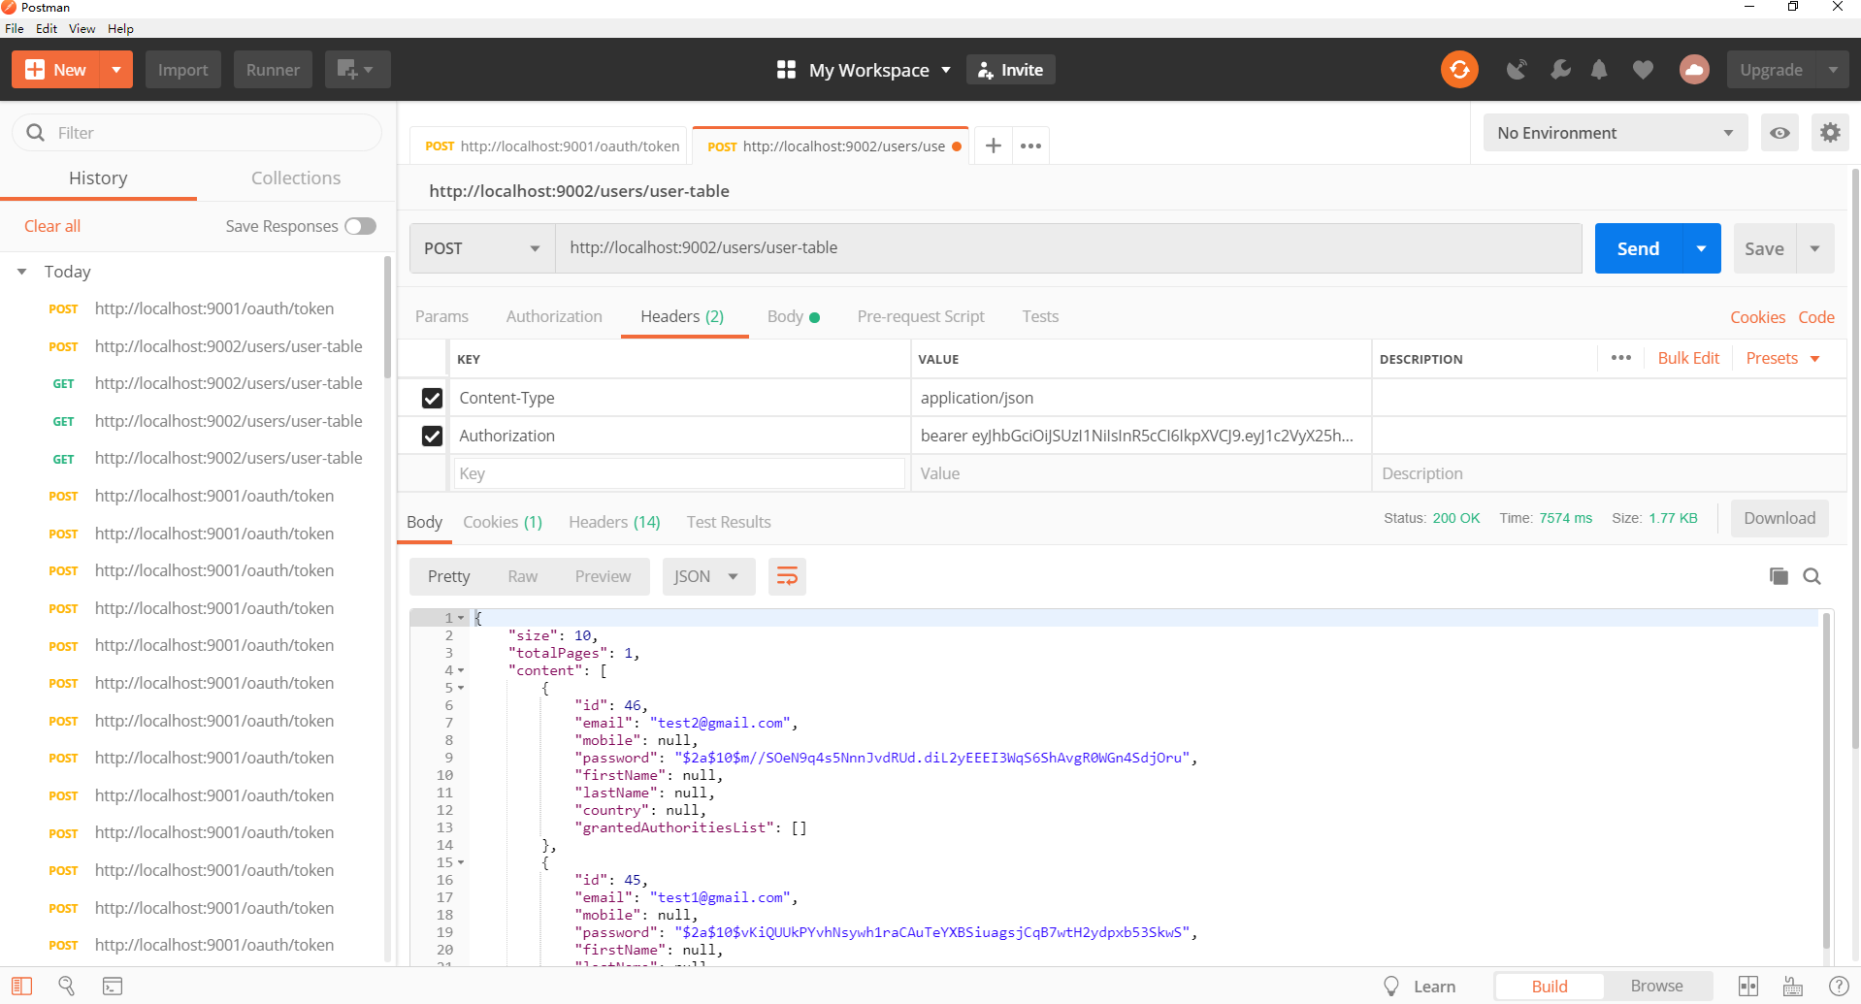Viewport: 1861px width, 1004px height.
Task: Open the Presets dropdown
Action: (1783, 358)
